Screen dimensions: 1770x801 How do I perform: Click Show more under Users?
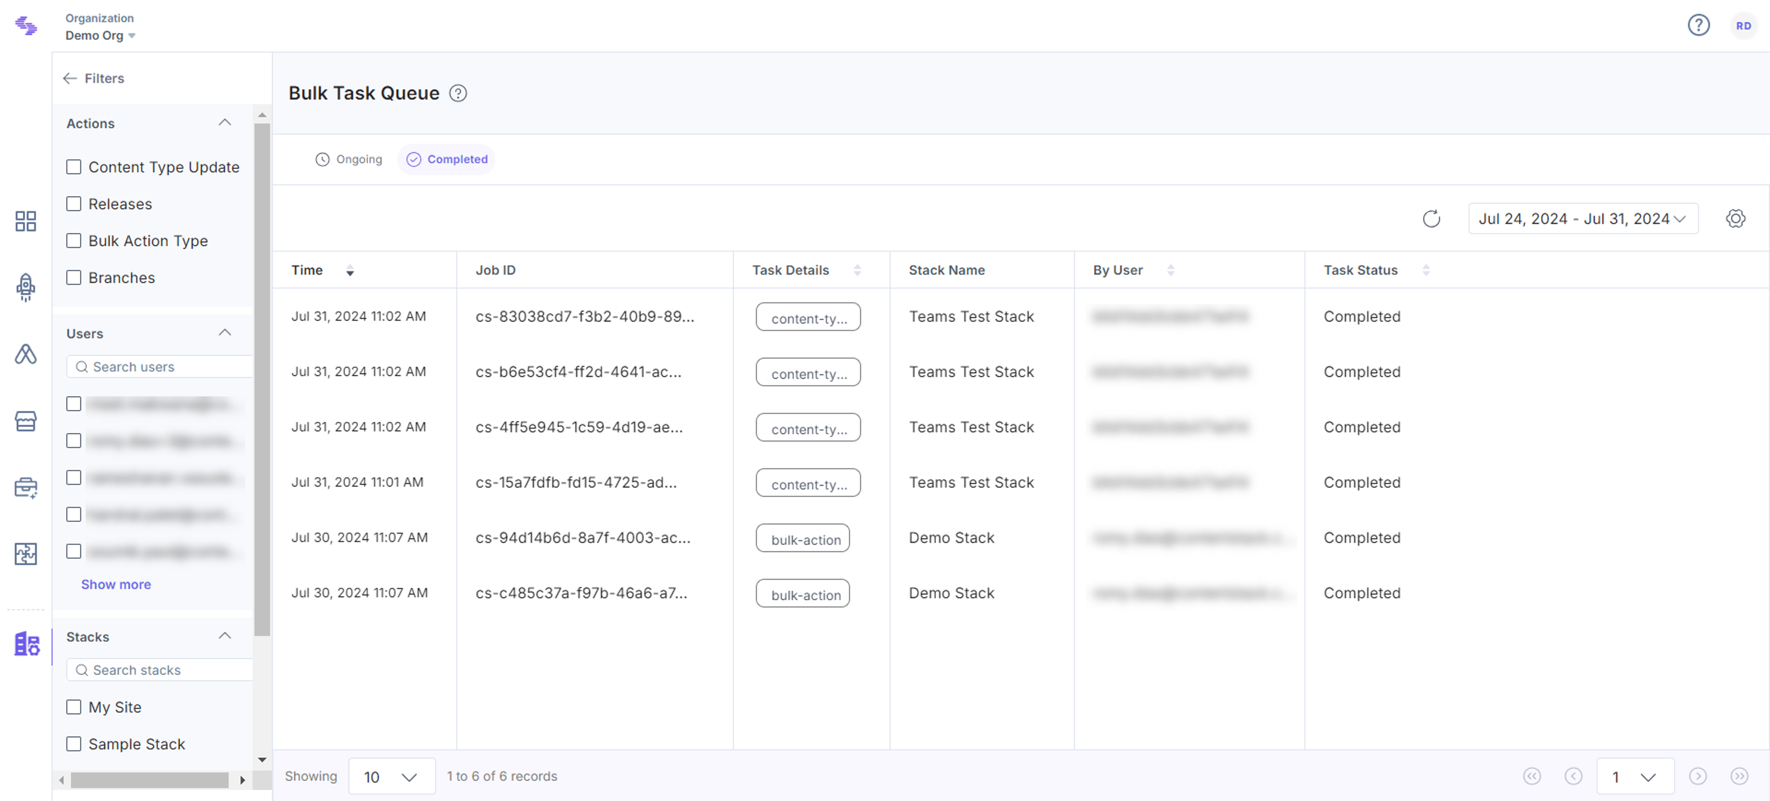pos(116,584)
